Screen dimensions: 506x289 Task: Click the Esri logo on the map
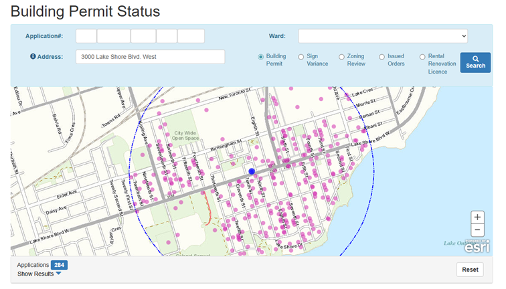click(x=478, y=246)
